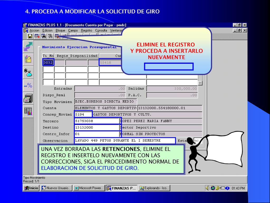Click the document control icon beside Accion
The width and height of the screenshot is (270, 203).
(x=26, y=31)
